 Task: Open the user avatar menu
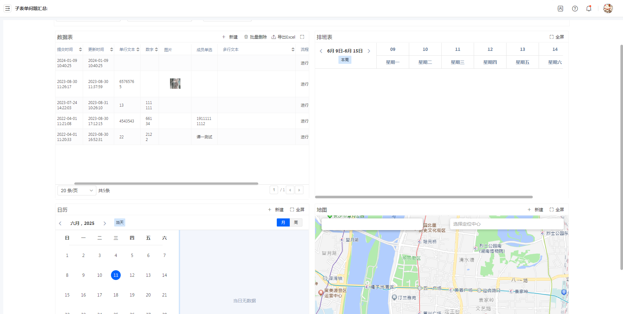[607, 8]
